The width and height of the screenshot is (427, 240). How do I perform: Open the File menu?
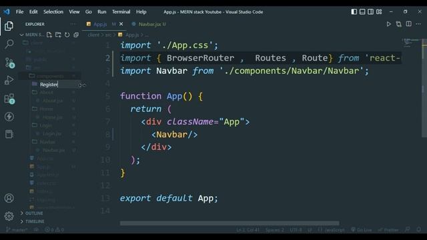tap(19, 12)
